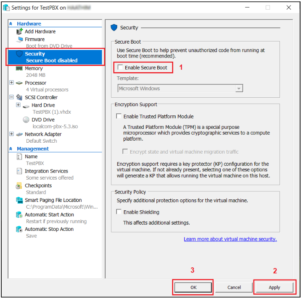Click the Smart Paging File Location icon
The height and width of the screenshot is (298, 301).
point(19,200)
